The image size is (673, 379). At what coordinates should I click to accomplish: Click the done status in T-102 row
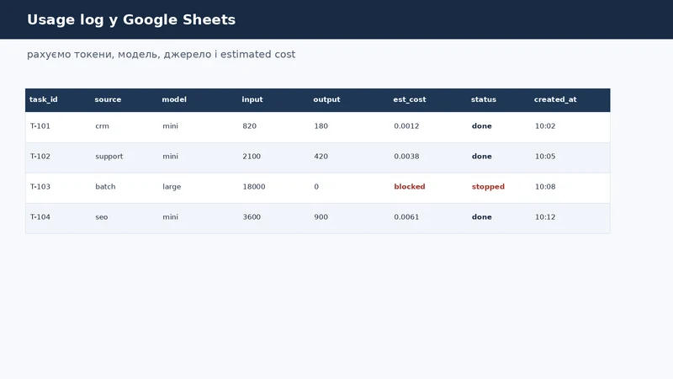(x=481, y=157)
